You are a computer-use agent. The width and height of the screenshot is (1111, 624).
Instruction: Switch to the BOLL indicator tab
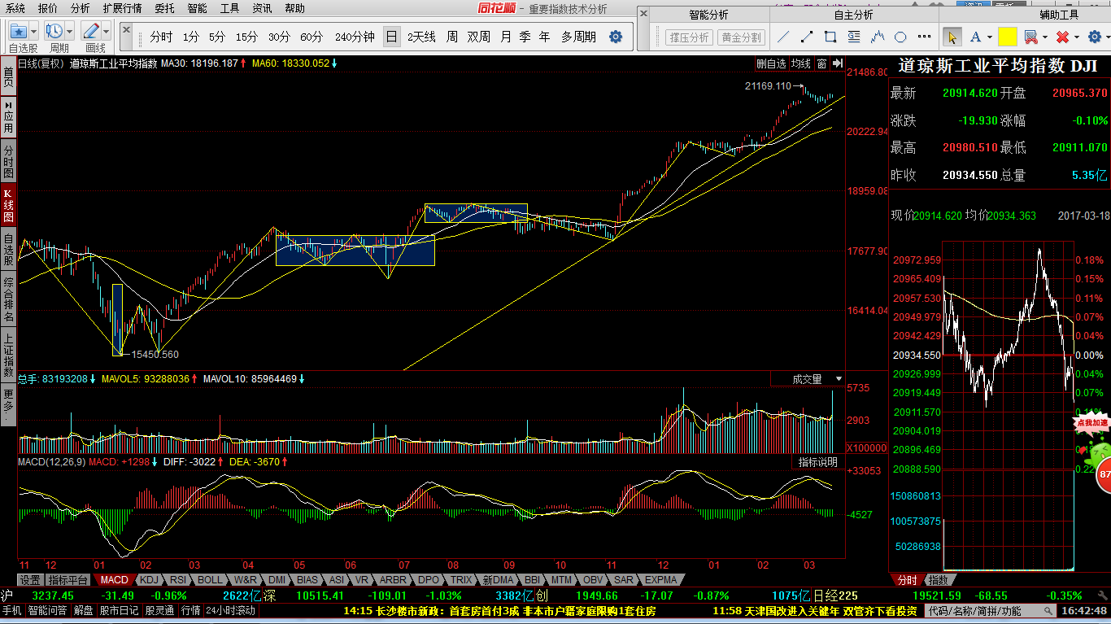pyautogui.click(x=210, y=580)
